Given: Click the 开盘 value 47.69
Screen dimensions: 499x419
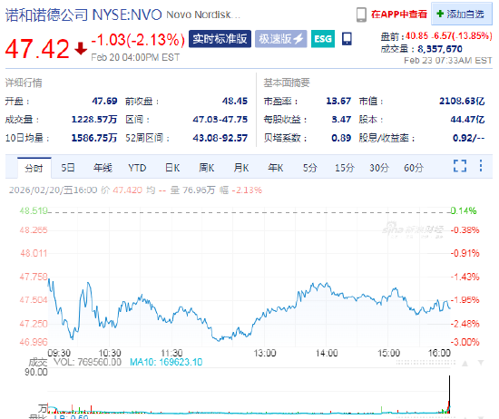Looking at the screenshot, I should 104,102.
